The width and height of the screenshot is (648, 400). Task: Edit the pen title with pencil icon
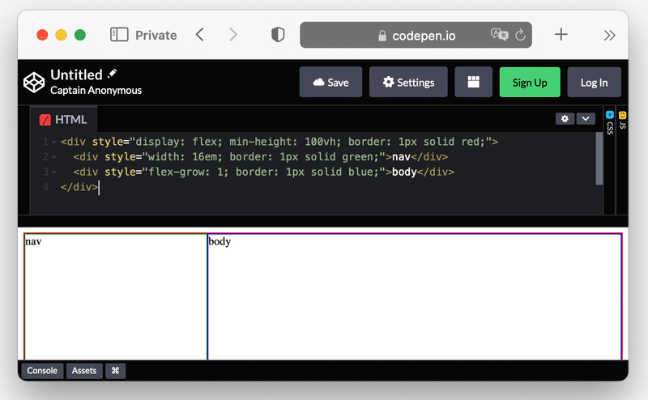112,74
